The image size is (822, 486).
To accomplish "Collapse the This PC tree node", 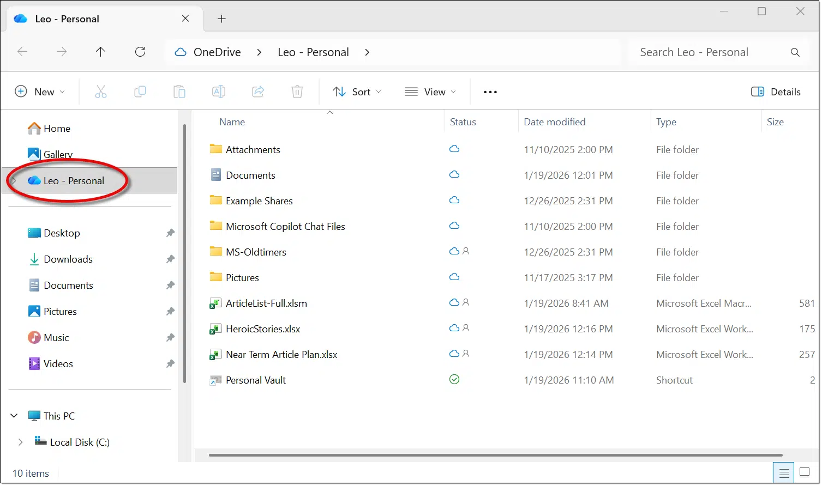I will click(x=14, y=416).
